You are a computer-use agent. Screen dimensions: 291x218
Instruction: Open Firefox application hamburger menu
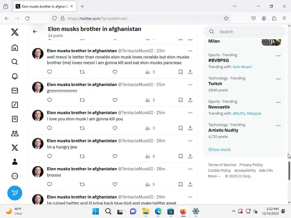tap(284, 18)
